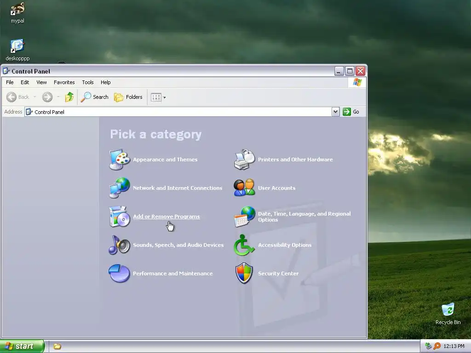Open the Tools menu
Image resolution: width=471 pixels, height=353 pixels.
pyautogui.click(x=88, y=82)
